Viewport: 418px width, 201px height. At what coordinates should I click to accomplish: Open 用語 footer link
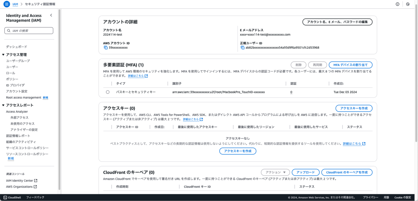click(387, 198)
